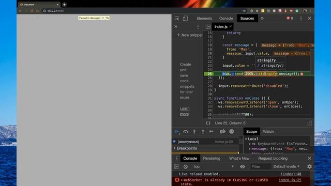Resume script execution in debugger toolbar
The width and height of the screenshot is (331, 186).
[x=177, y=132]
